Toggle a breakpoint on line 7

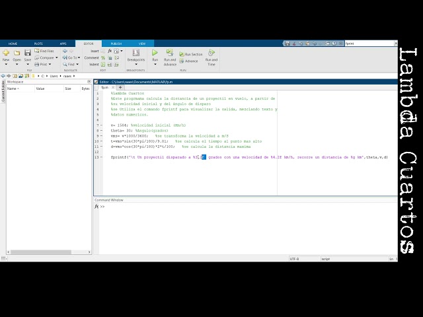click(x=101, y=125)
